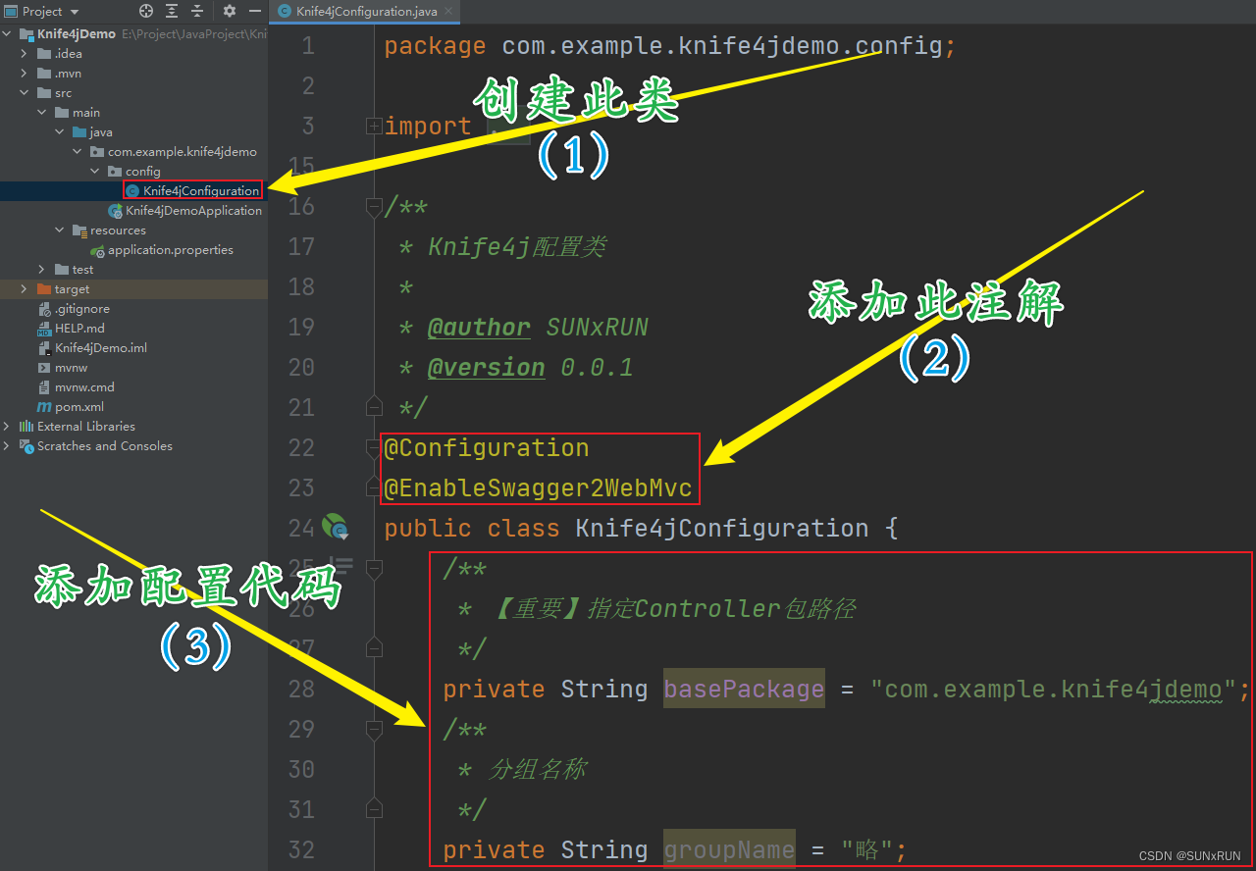1256x871 pixels.
Task: Click the Collapse All icon in Project panel
Action: pos(197,11)
